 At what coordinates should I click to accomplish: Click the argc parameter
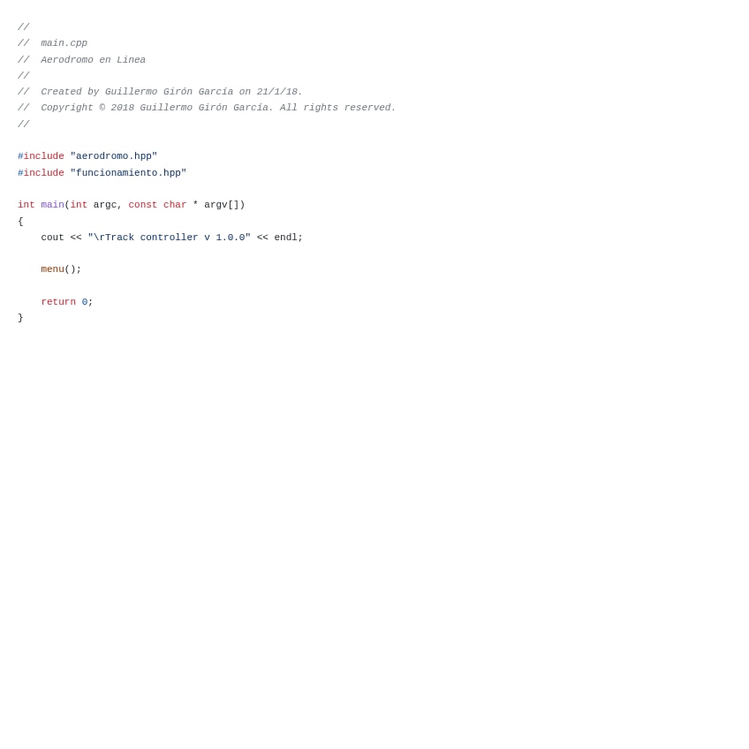pyautogui.click(x=104, y=205)
